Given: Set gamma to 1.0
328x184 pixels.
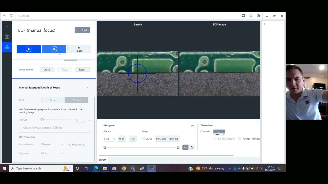Looking at the screenshot, I should coord(133,139).
